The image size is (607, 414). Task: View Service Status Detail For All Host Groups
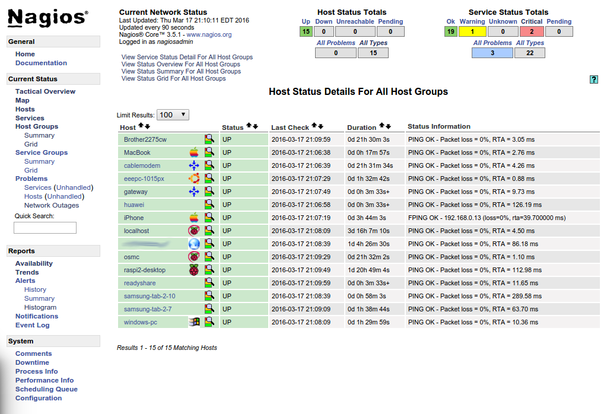pyautogui.click(x=187, y=57)
